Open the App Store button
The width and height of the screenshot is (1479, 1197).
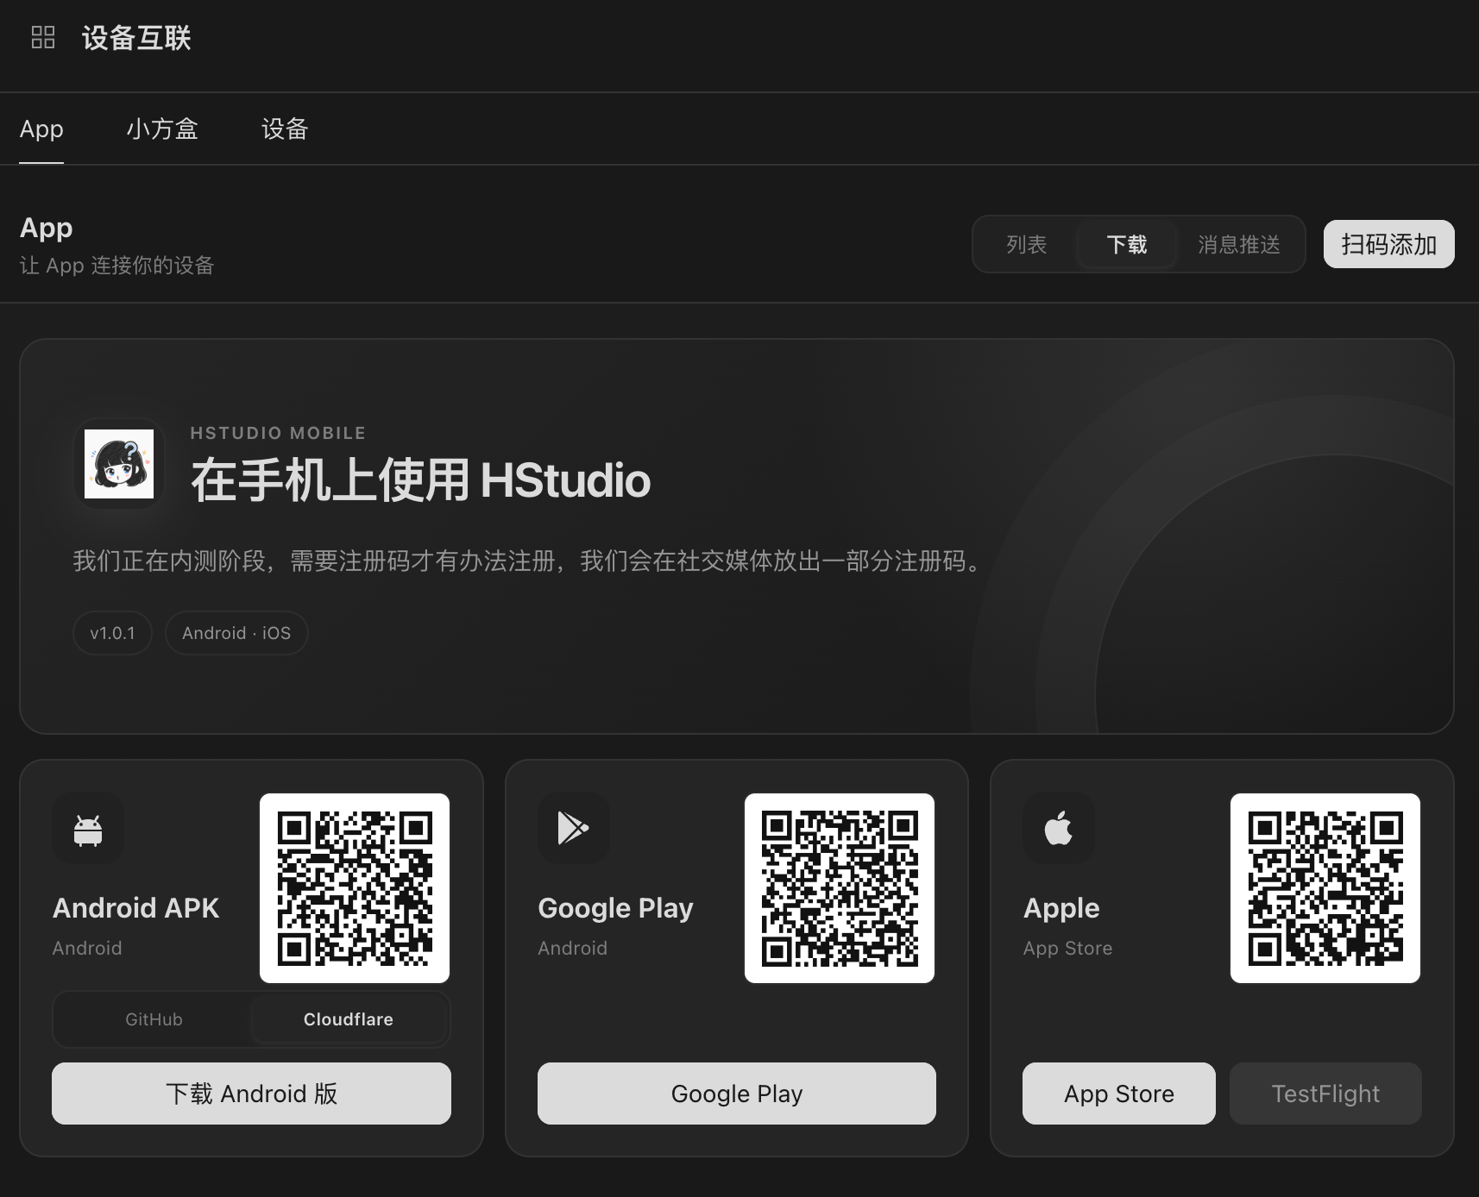click(1119, 1094)
